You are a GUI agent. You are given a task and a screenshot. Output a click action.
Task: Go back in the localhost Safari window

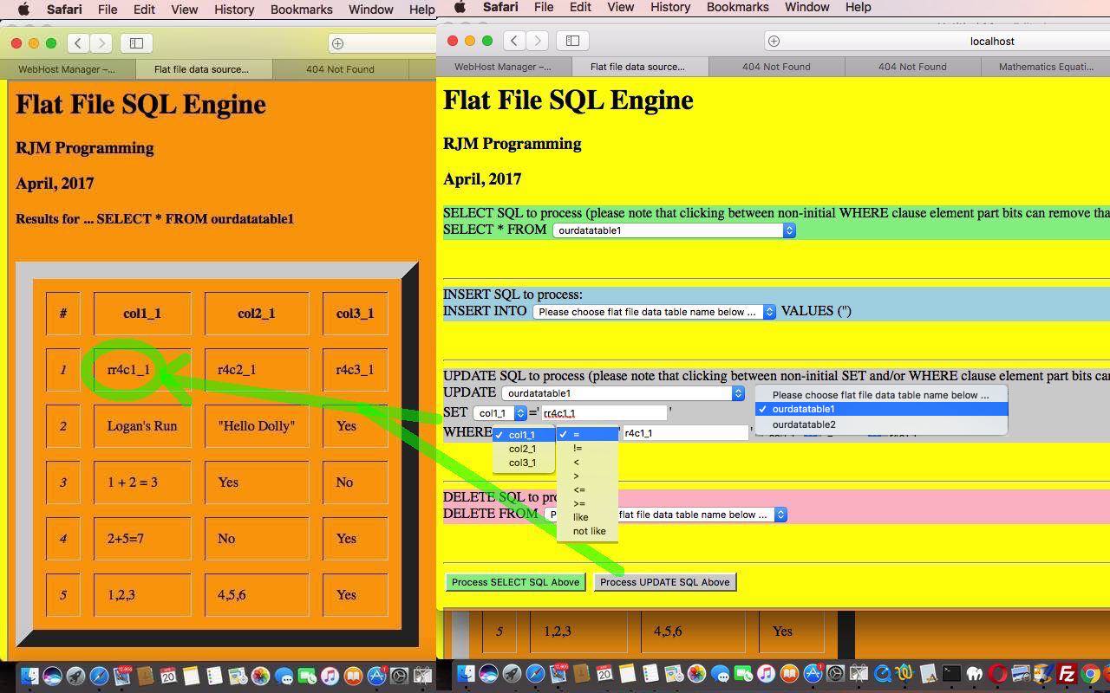[x=514, y=41]
